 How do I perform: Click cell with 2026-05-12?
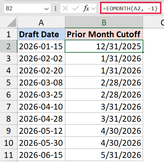[x=41, y=131]
